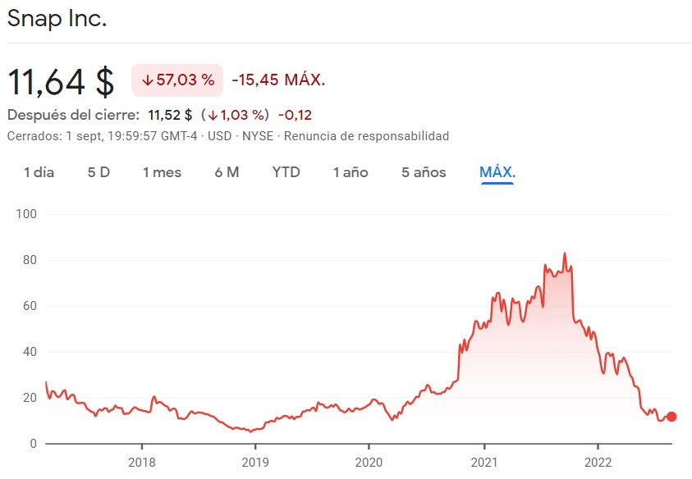Image resolution: width=692 pixels, height=479 pixels.
Task: Click the red end-of-line price marker dot
Action: tap(671, 417)
